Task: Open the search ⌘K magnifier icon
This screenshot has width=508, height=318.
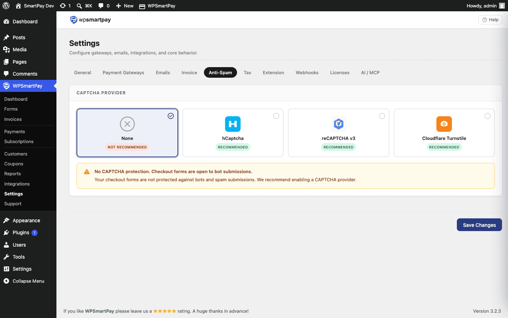Action: click(79, 6)
